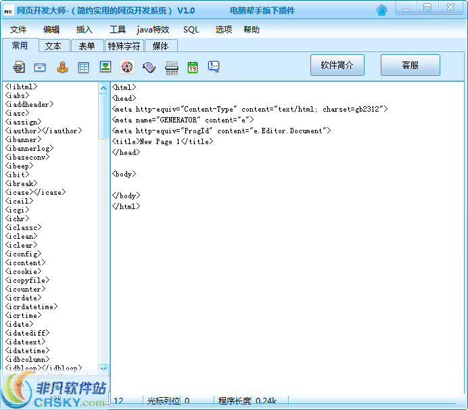Viewport: 468px width, 410px height.
Task: Click the empty line between body tags
Action: (287, 185)
